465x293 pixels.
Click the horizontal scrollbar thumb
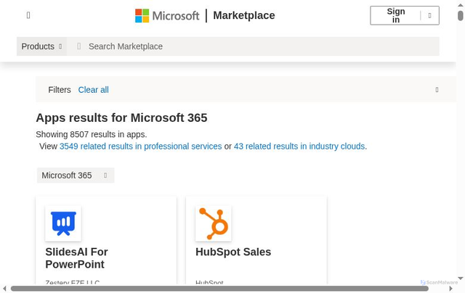coord(219,289)
